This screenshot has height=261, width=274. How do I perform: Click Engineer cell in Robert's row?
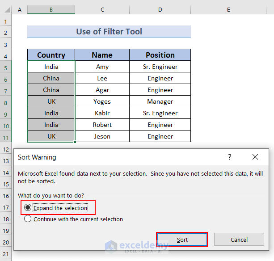click(160, 125)
